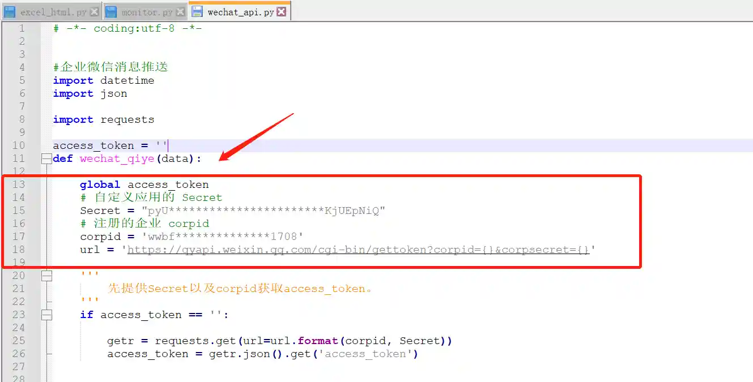Click the 'import json' line
The image size is (753, 382).
[90, 93]
